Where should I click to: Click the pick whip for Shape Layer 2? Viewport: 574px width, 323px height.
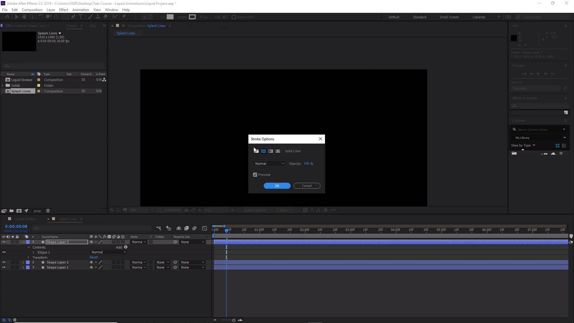[x=175, y=263]
